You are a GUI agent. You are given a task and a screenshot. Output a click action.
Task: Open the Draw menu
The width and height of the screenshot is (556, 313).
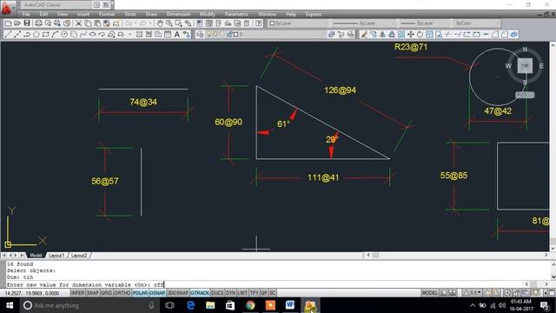[151, 14]
